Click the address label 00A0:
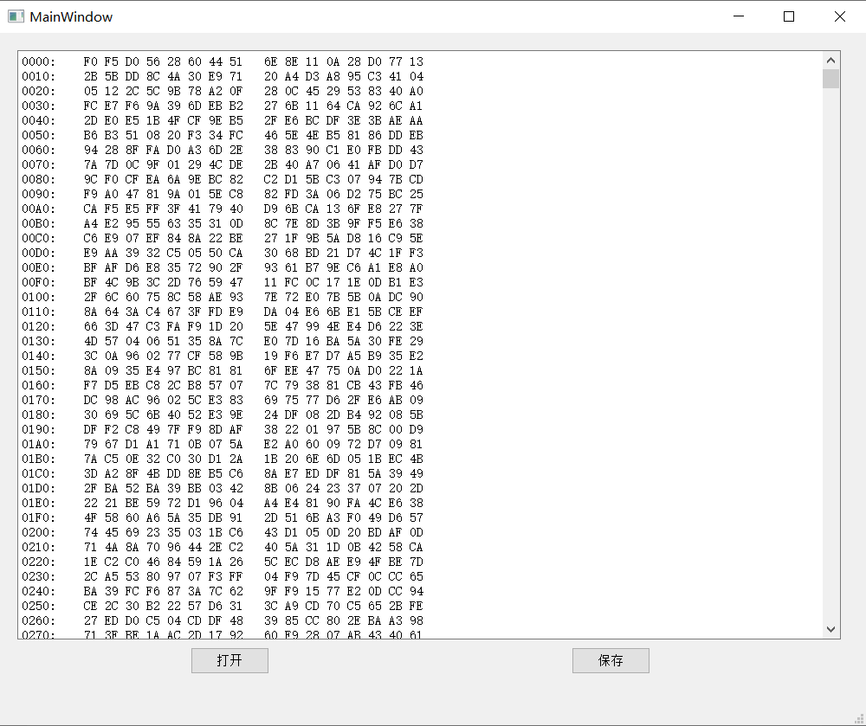This screenshot has width=866, height=726. point(39,209)
